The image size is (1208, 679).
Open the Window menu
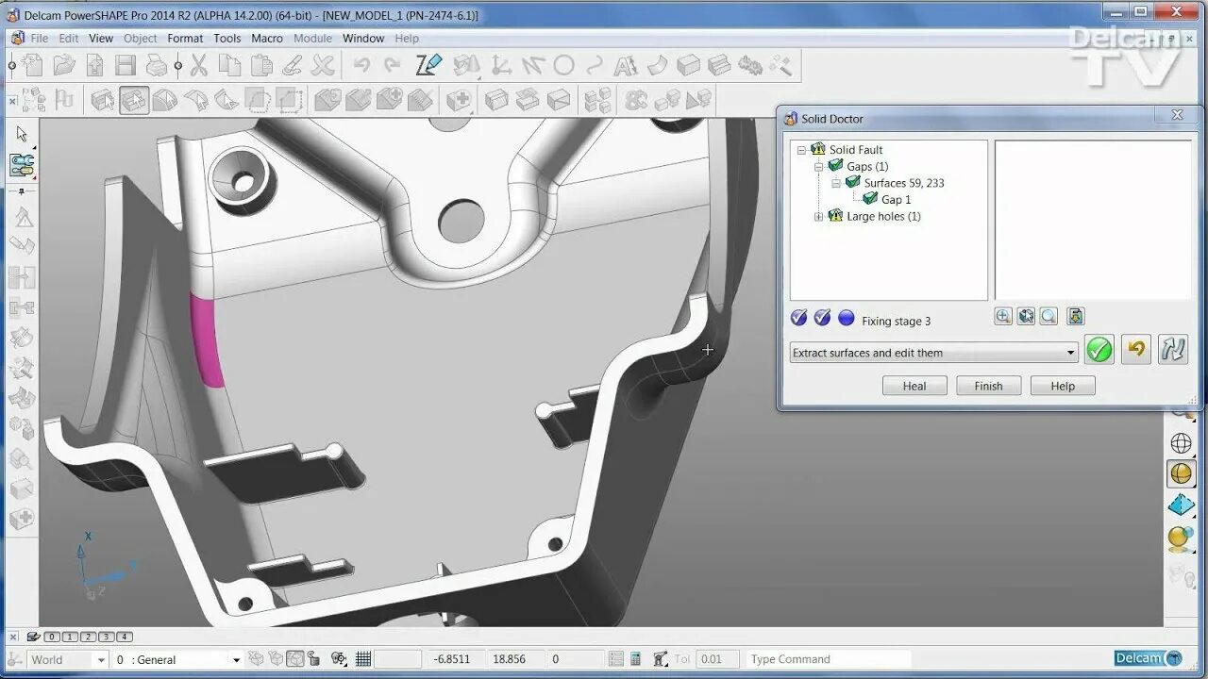coord(363,39)
